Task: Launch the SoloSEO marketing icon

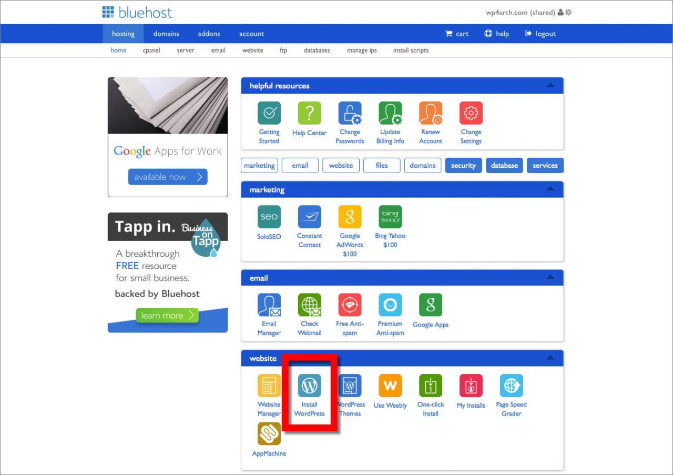Action: pyautogui.click(x=269, y=217)
